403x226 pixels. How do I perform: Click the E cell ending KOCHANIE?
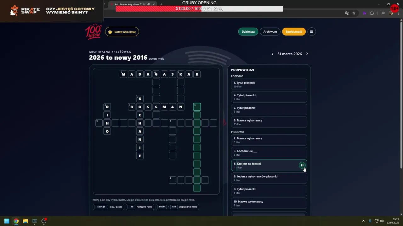[x=140, y=156]
